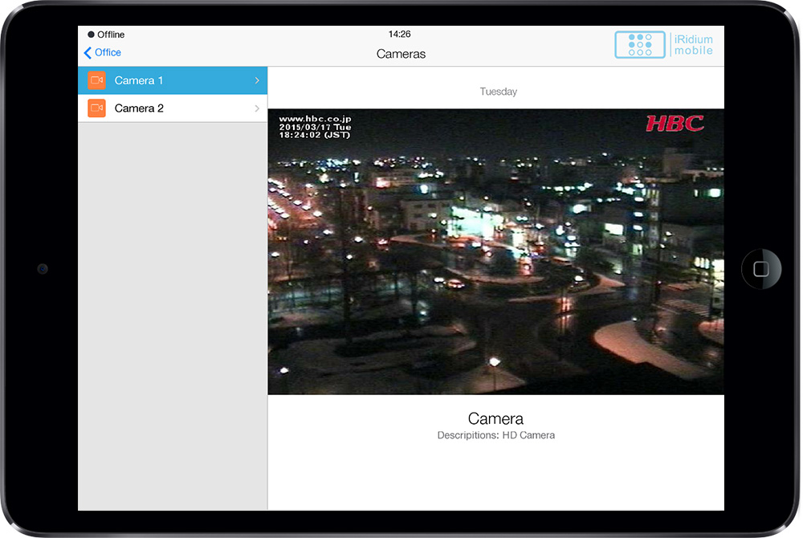Click the Cameras page title
Viewport: 803px width, 538px height.
coord(401,54)
